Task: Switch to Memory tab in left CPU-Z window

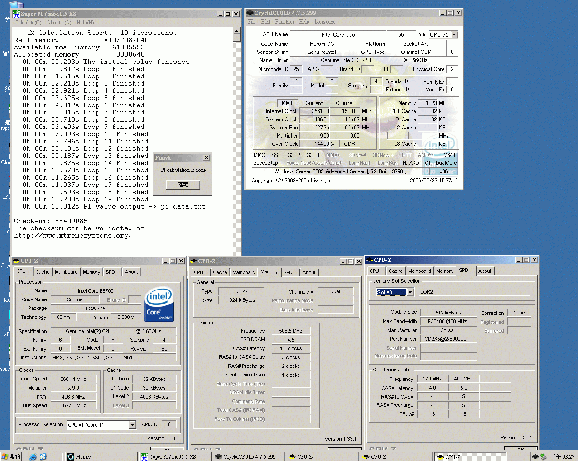Action: click(x=92, y=272)
